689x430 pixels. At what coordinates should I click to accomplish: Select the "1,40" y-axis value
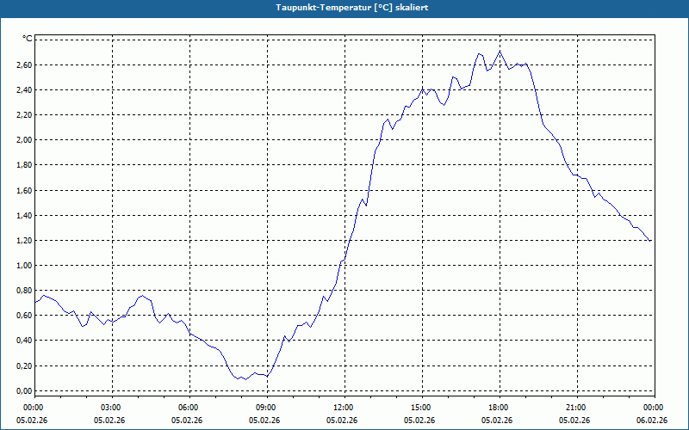tap(25, 216)
